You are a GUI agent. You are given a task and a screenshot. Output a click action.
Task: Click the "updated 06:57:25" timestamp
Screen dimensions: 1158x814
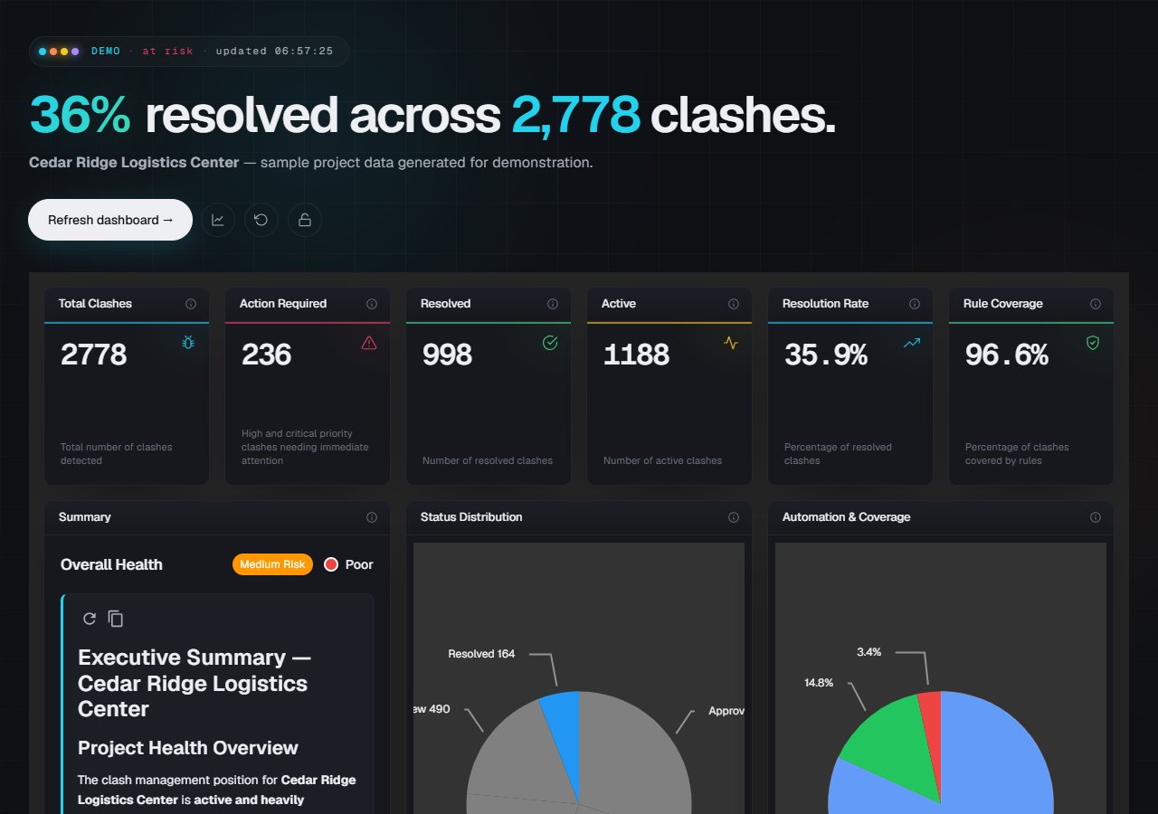[274, 52]
